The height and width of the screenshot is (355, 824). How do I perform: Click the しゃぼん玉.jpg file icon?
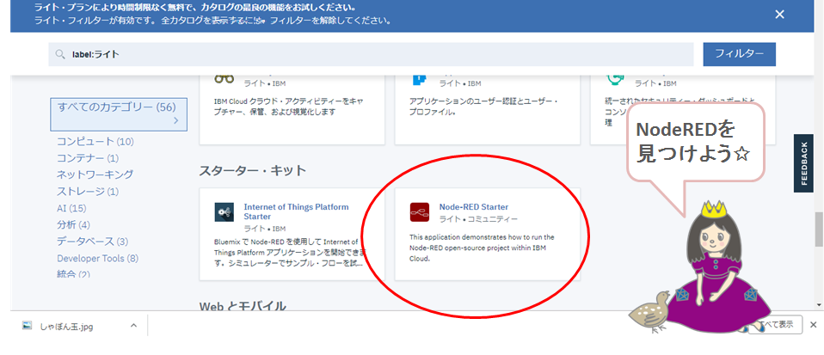point(27,326)
